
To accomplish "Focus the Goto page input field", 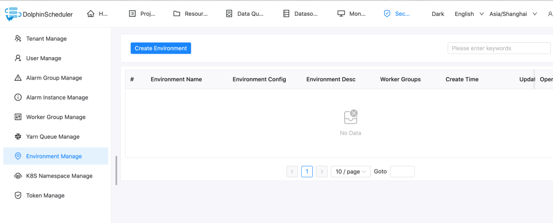I will click(402, 171).
